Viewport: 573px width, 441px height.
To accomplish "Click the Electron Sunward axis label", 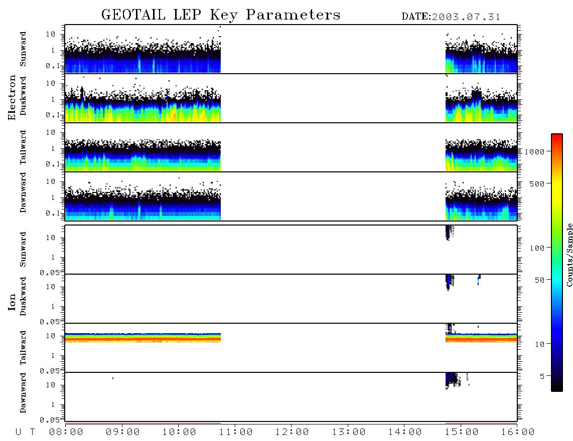I will pos(23,49).
